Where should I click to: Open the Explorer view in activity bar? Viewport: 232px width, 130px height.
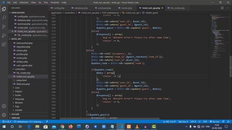[x=4, y=9]
